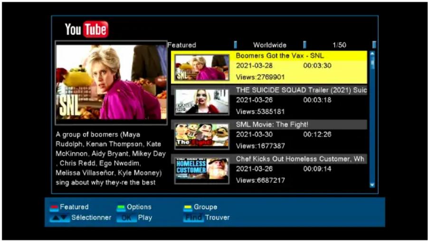
Task: Select 'Chef Kicks Out Homeless Customer' title
Action: coord(300,159)
